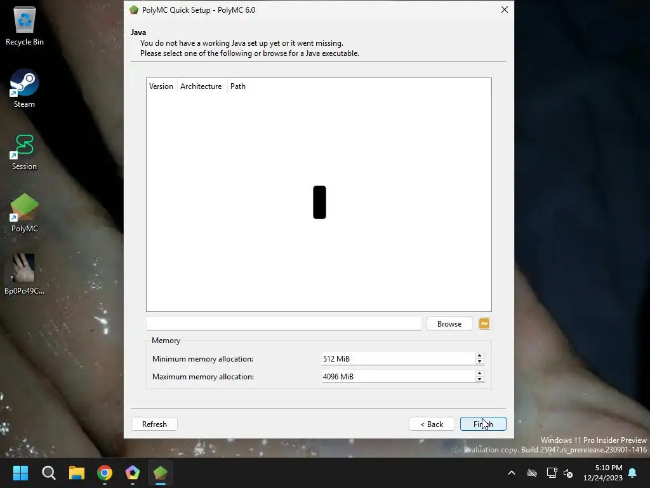The width and height of the screenshot is (650, 488).
Task: Open the pentagon colored app on taskbar
Action: [132, 473]
